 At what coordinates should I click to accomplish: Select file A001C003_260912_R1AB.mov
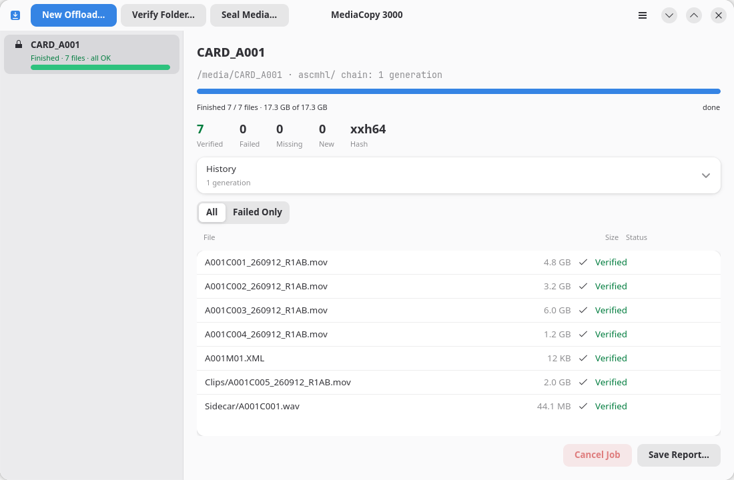(x=459, y=310)
